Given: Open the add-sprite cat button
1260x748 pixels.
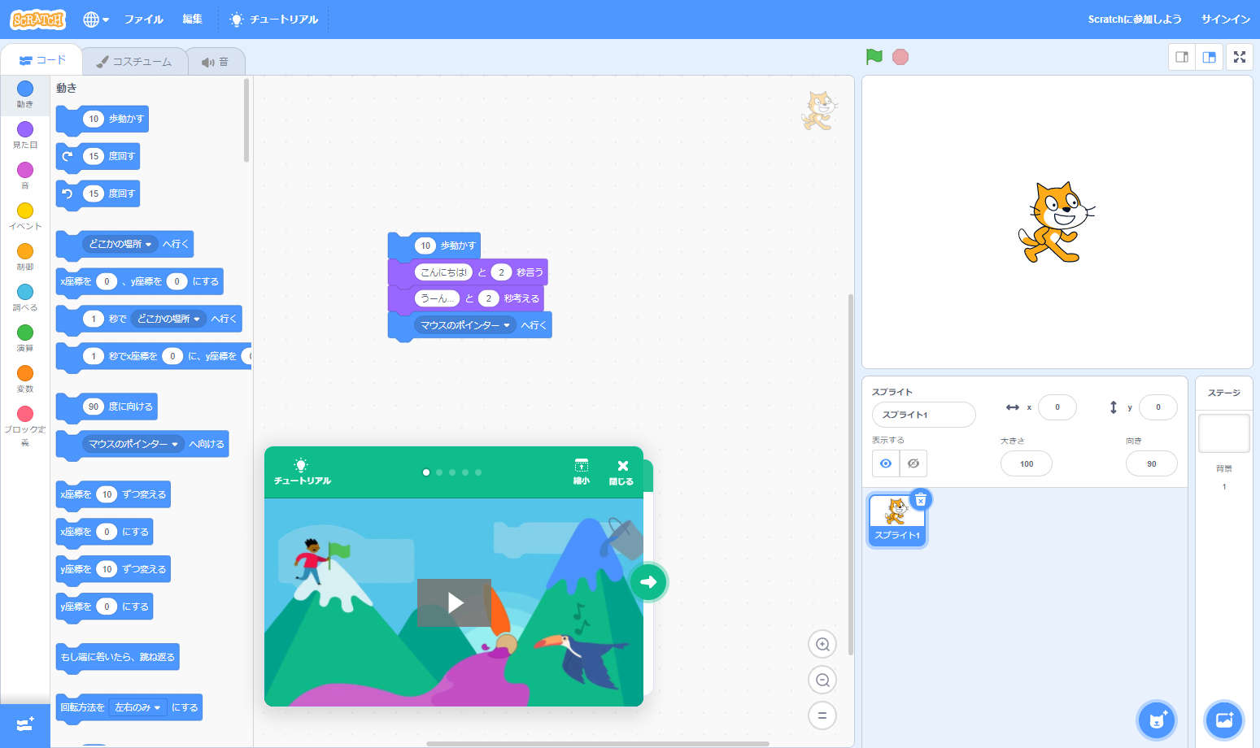Looking at the screenshot, I should [x=1156, y=720].
